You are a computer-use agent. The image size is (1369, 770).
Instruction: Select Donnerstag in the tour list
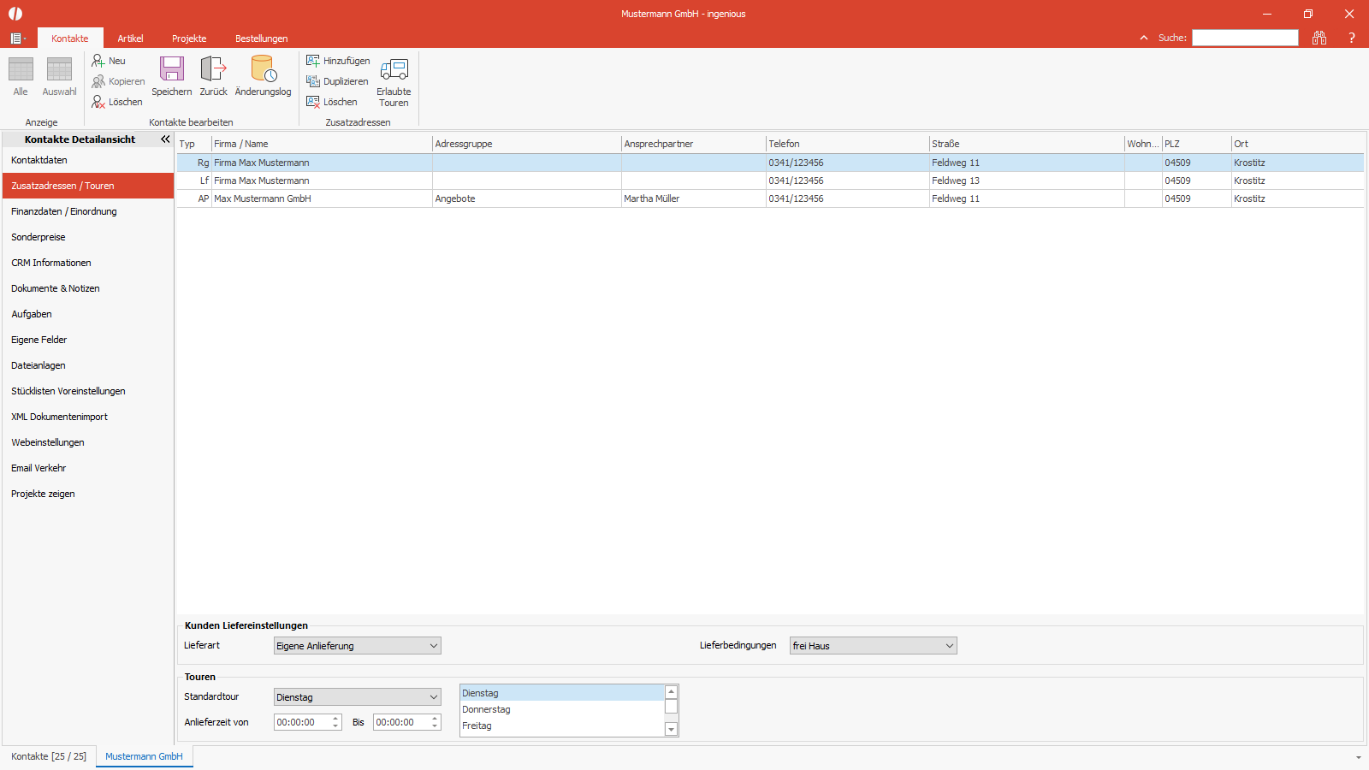(561, 709)
